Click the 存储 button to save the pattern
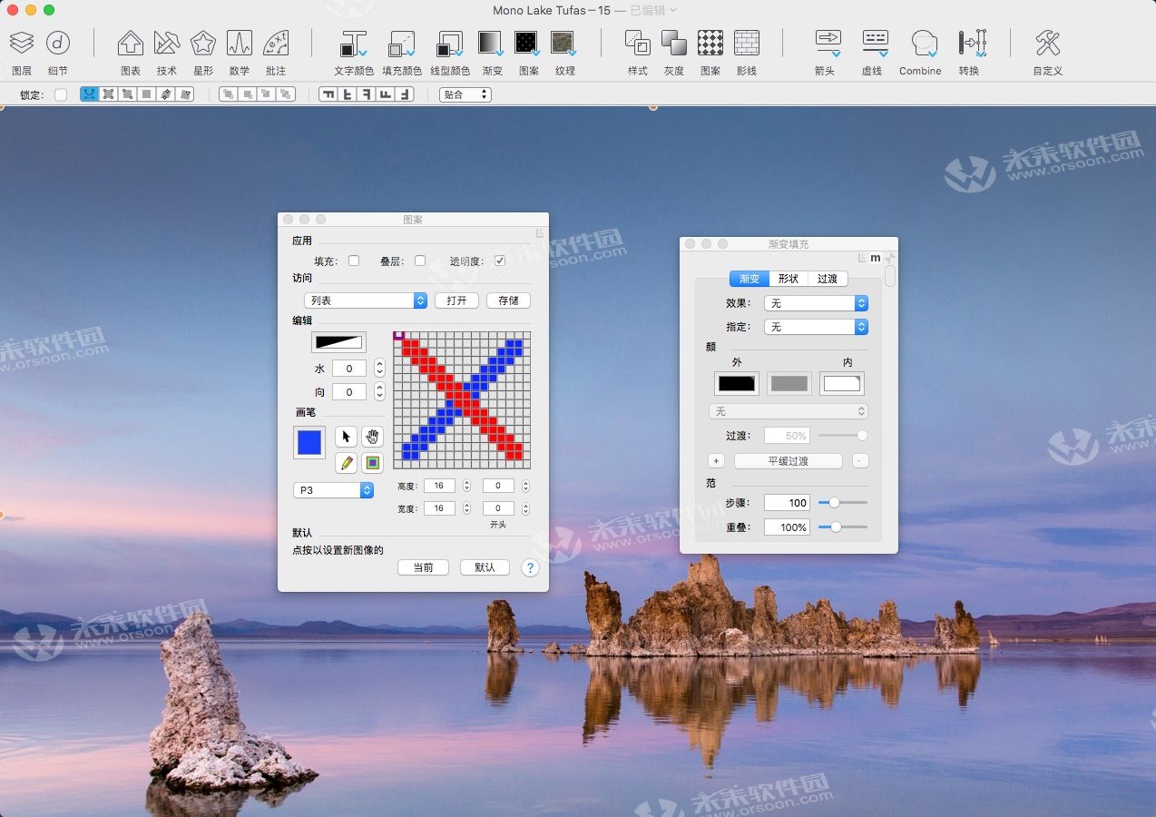This screenshot has height=817, width=1156. 508,300
